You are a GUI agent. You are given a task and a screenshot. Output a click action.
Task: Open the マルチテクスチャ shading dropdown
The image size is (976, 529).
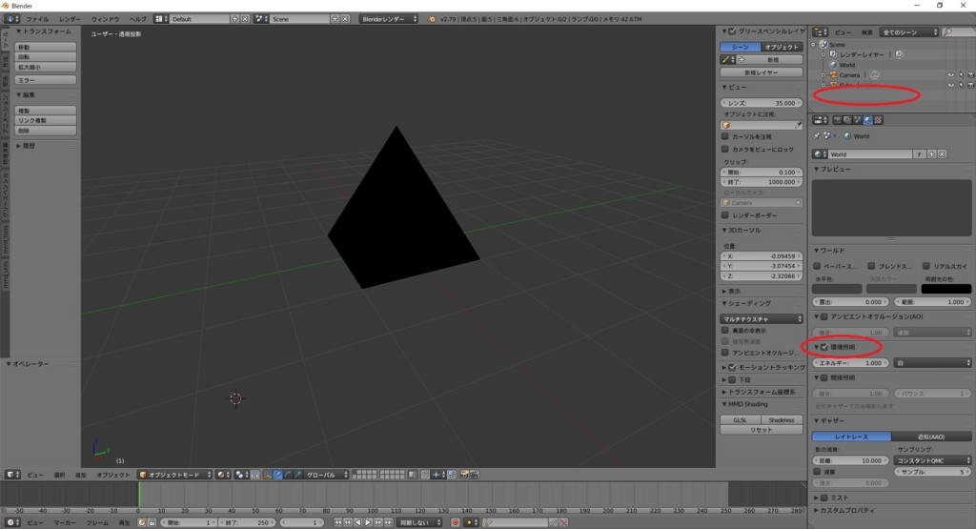762,319
